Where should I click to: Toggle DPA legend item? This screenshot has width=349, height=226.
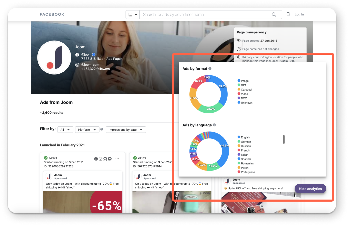242,85
